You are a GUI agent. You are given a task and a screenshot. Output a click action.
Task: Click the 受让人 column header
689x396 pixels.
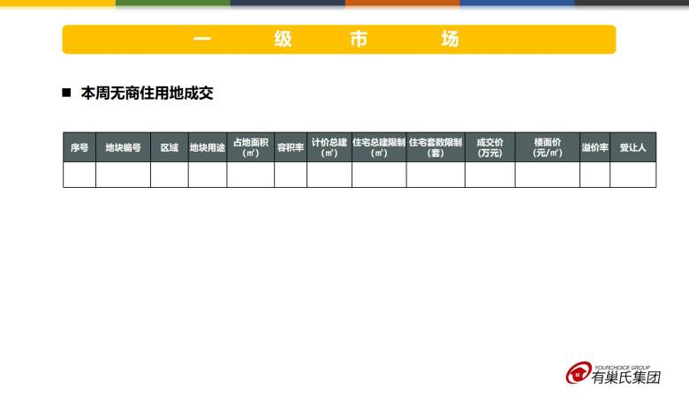(633, 147)
